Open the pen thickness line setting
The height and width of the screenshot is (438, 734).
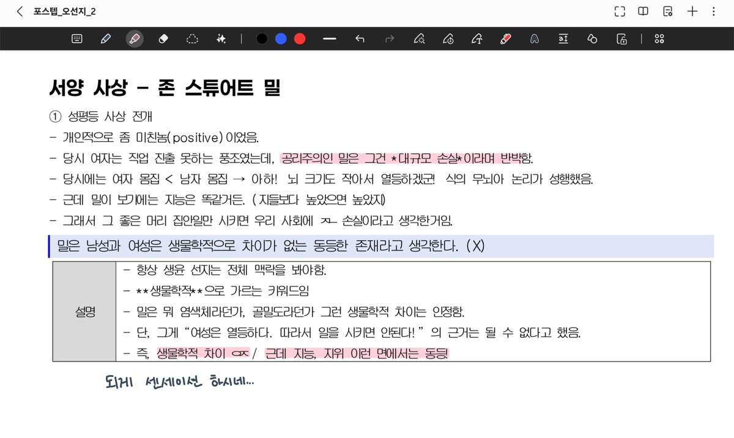330,39
